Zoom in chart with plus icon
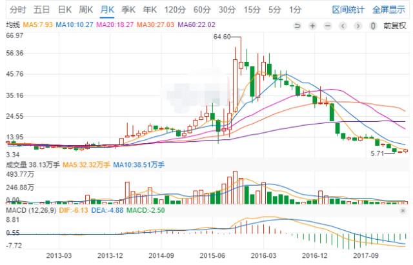The width and height of the screenshot is (413, 265). click(312, 26)
